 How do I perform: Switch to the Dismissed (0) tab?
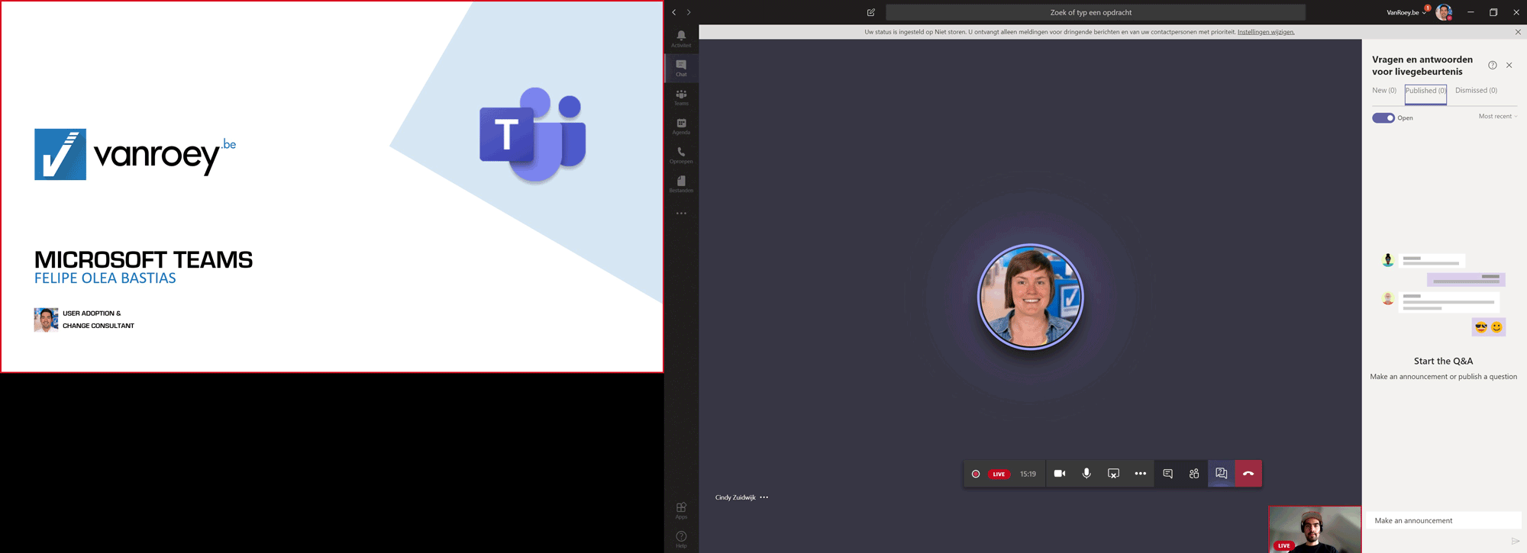tap(1476, 91)
